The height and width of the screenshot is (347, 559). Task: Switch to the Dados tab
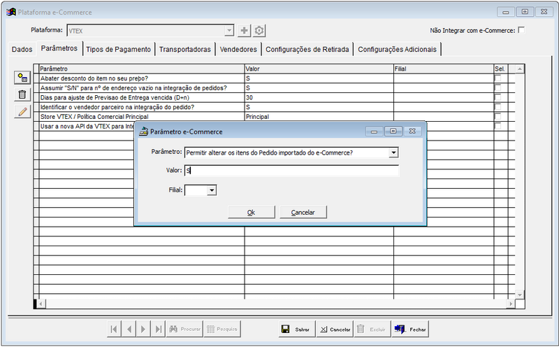click(x=22, y=49)
